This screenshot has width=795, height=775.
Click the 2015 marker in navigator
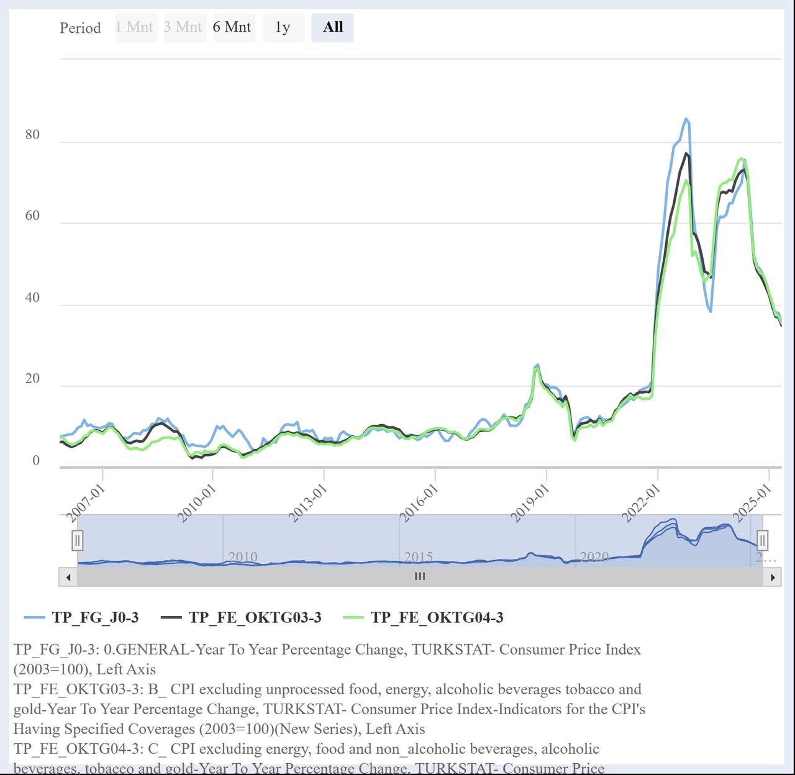coord(418,557)
